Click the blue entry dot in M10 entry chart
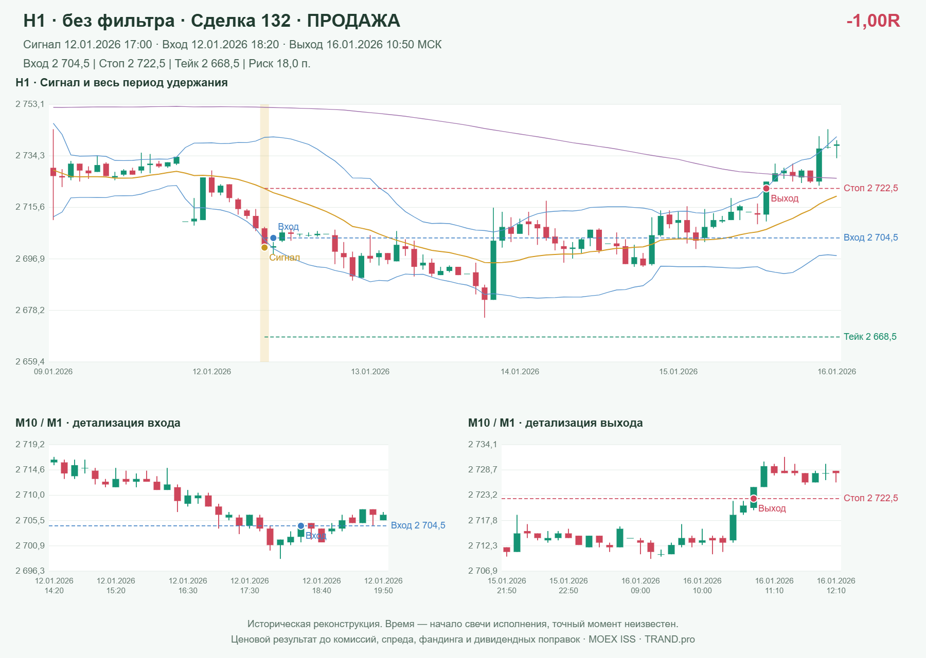This screenshot has height=658, width=926. (301, 526)
